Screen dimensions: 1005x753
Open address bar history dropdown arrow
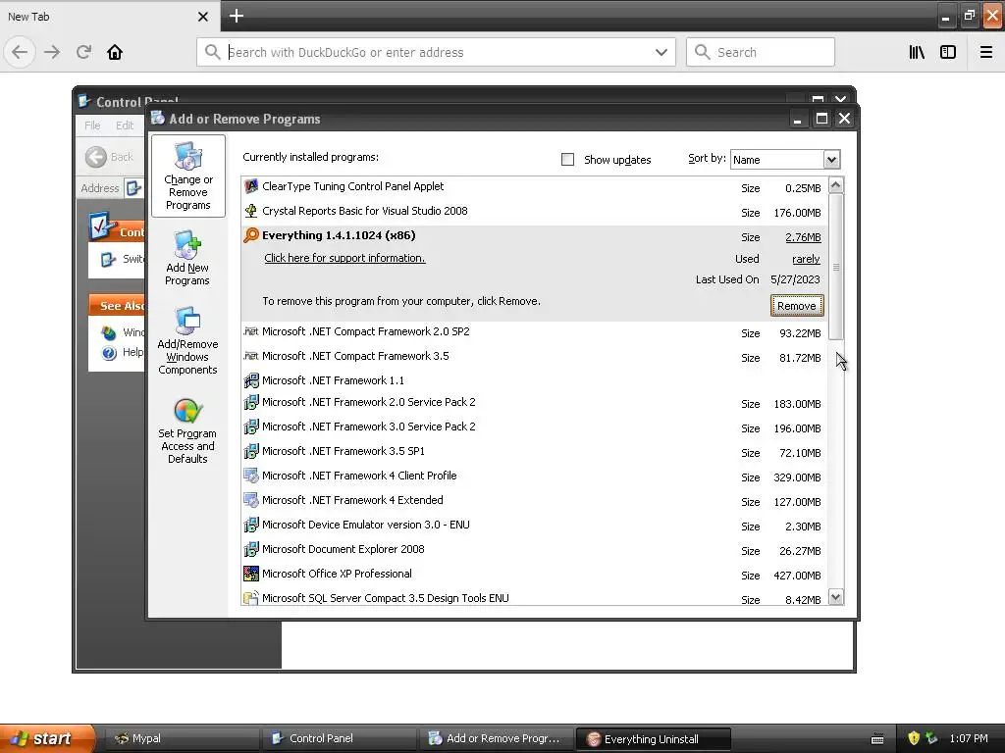[x=661, y=52]
